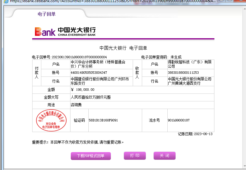Click receipt number 20230613901h990001870000000004
This screenshot has width=246, height=170.
[x=79, y=57]
